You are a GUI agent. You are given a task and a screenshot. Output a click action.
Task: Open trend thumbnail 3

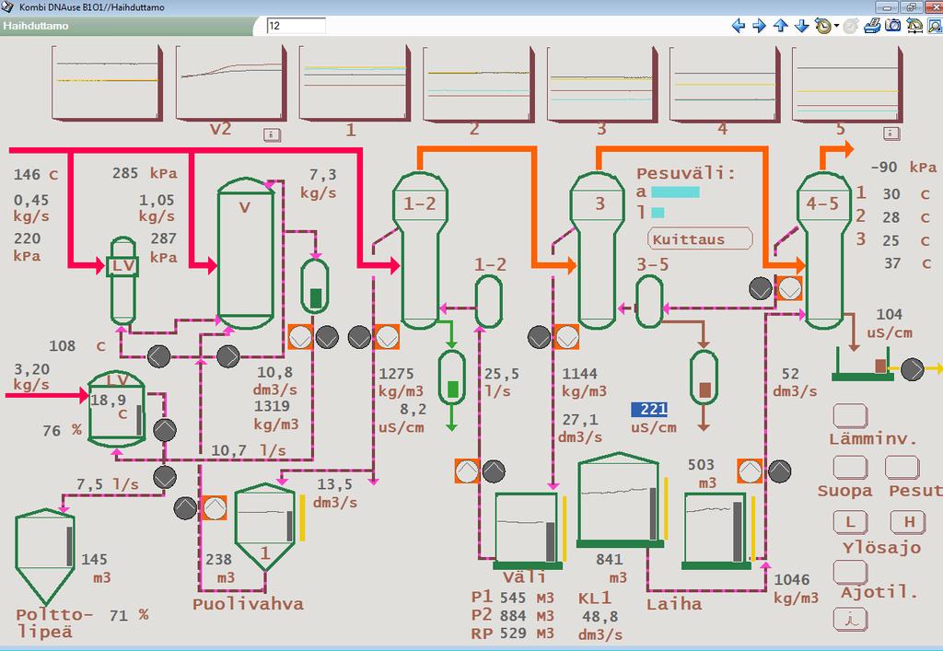point(602,83)
